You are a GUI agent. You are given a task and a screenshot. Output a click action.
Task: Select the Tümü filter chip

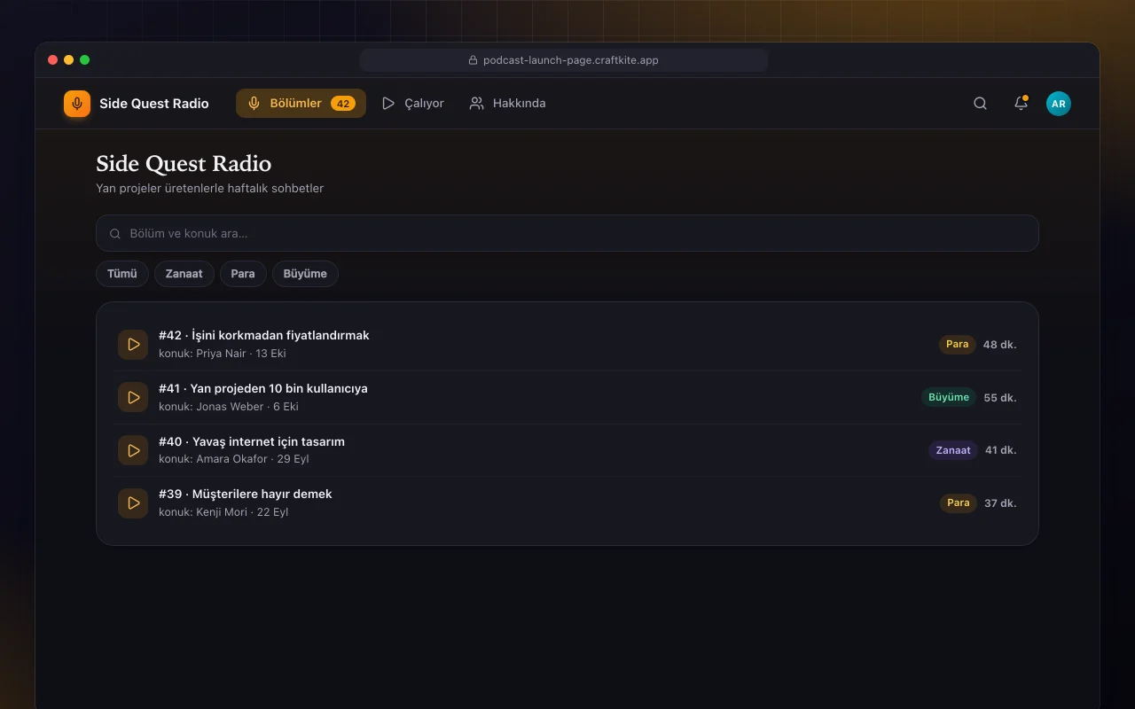pos(122,274)
